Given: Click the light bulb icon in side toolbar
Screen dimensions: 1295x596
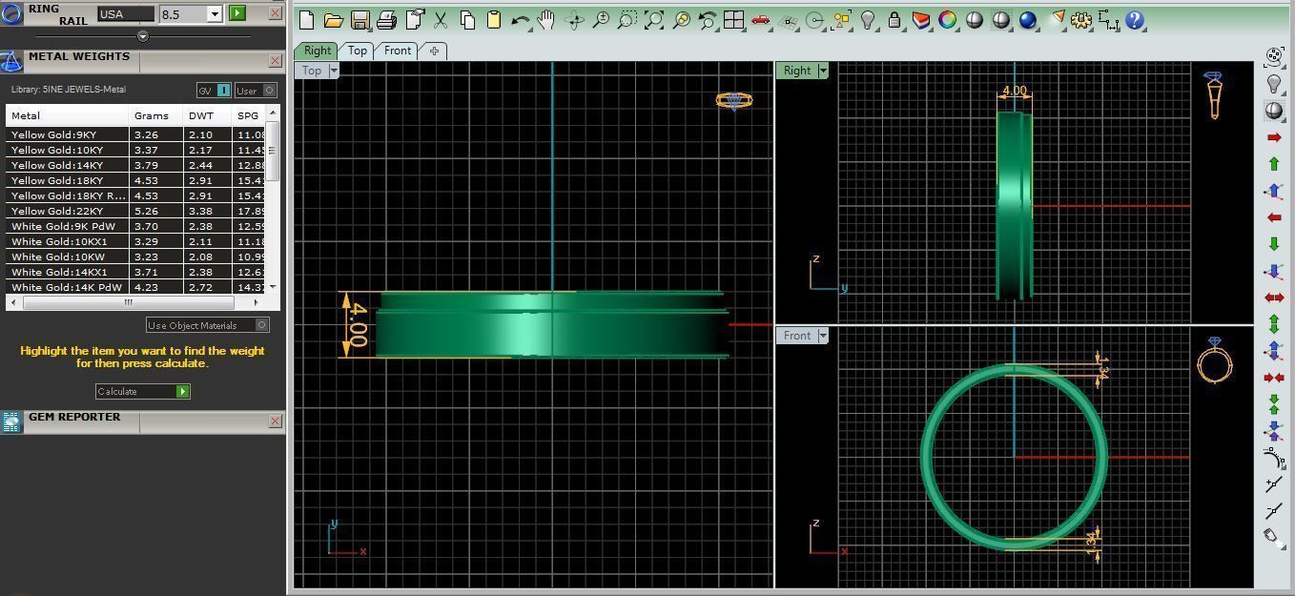Looking at the screenshot, I should click(1274, 83).
